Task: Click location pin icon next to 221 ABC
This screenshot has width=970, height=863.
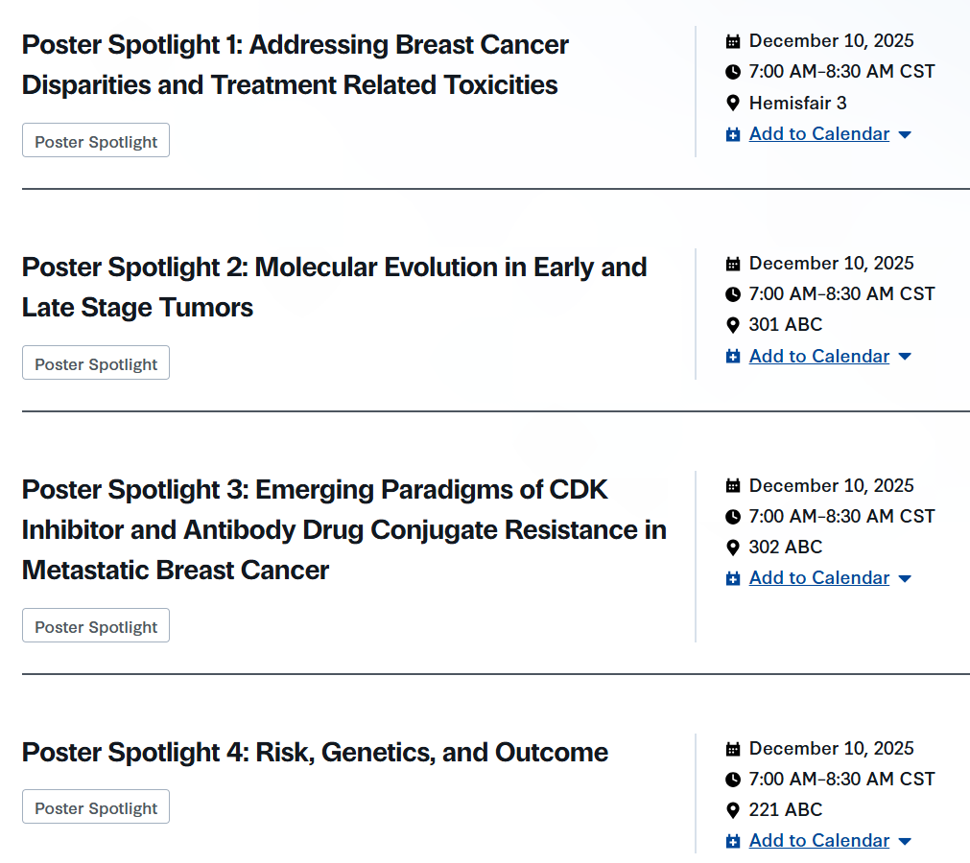Action: (x=733, y=810)
